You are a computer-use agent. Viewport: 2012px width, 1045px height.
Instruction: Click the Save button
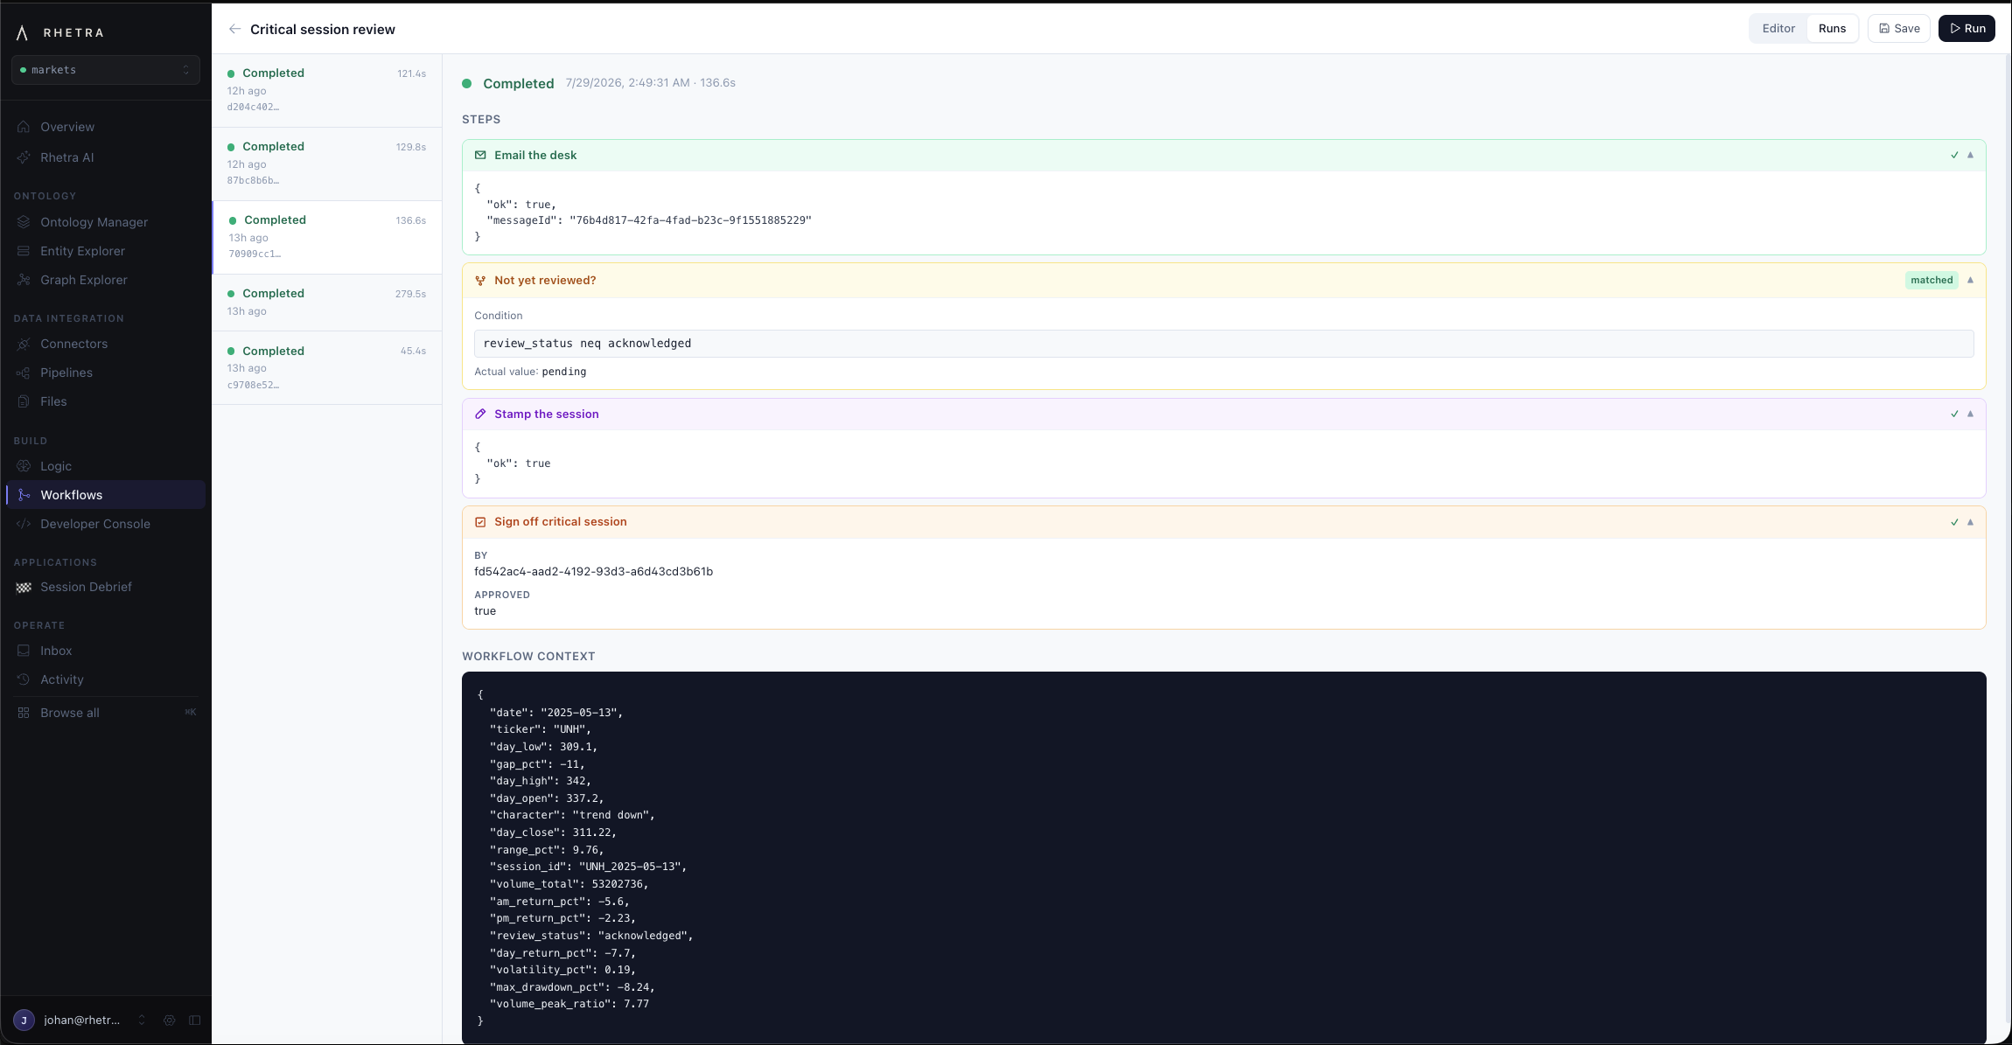1899,29
